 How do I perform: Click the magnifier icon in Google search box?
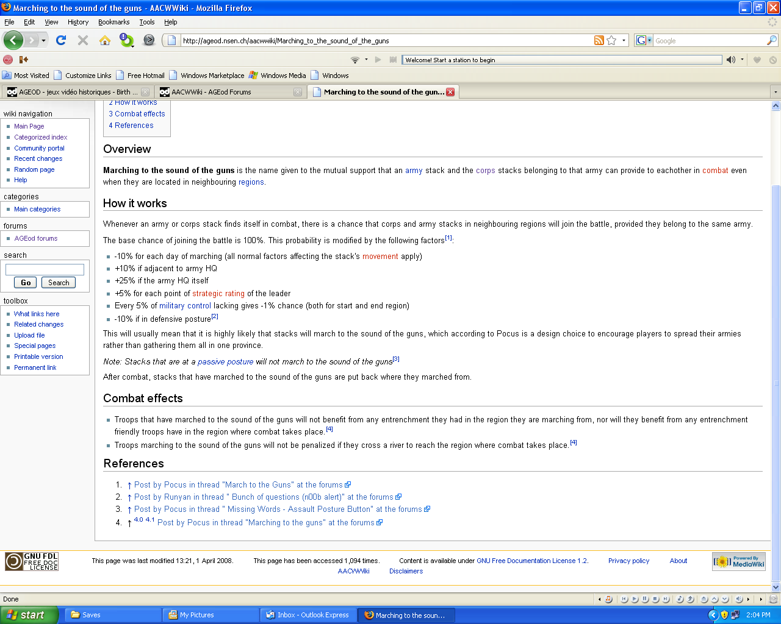coord(772,40)
